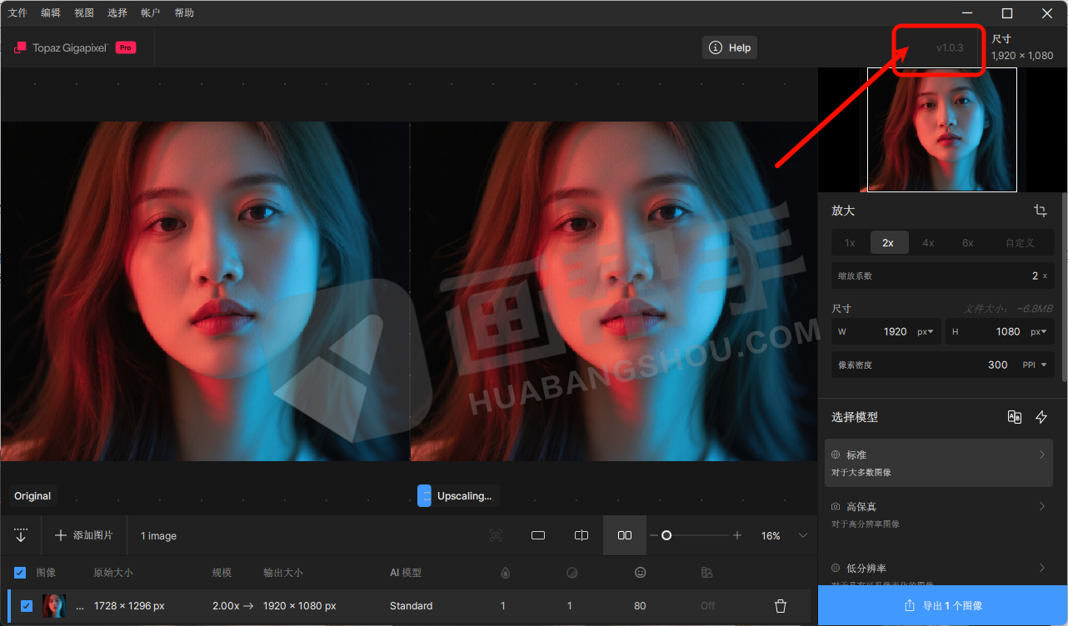Uncheck the 1728 × 1296 image row checkbox
The image size is (1068, 626).
pyautogui.click(x=27, y=606)
